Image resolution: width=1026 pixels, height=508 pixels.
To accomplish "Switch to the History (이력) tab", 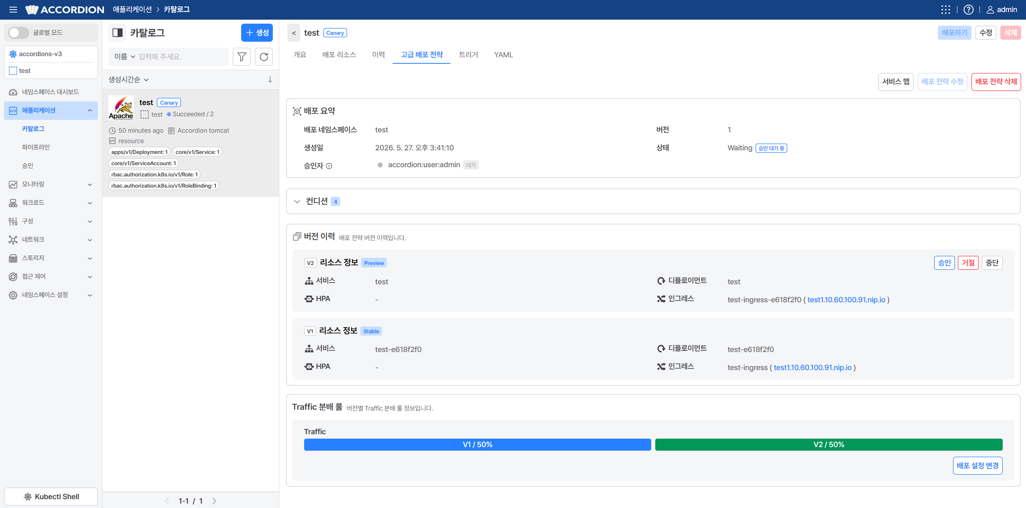I will click(x=378, y=55).
